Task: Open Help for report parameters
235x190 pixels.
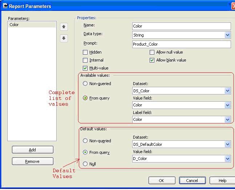Action: tap(222, 181)
